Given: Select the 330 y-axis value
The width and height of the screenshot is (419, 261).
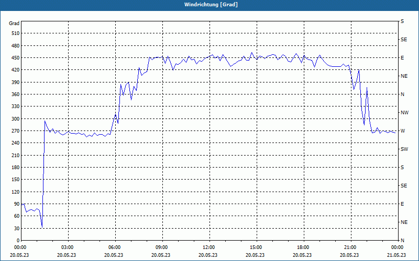Looking at the screenshot, I should click(x=16, y=106).
